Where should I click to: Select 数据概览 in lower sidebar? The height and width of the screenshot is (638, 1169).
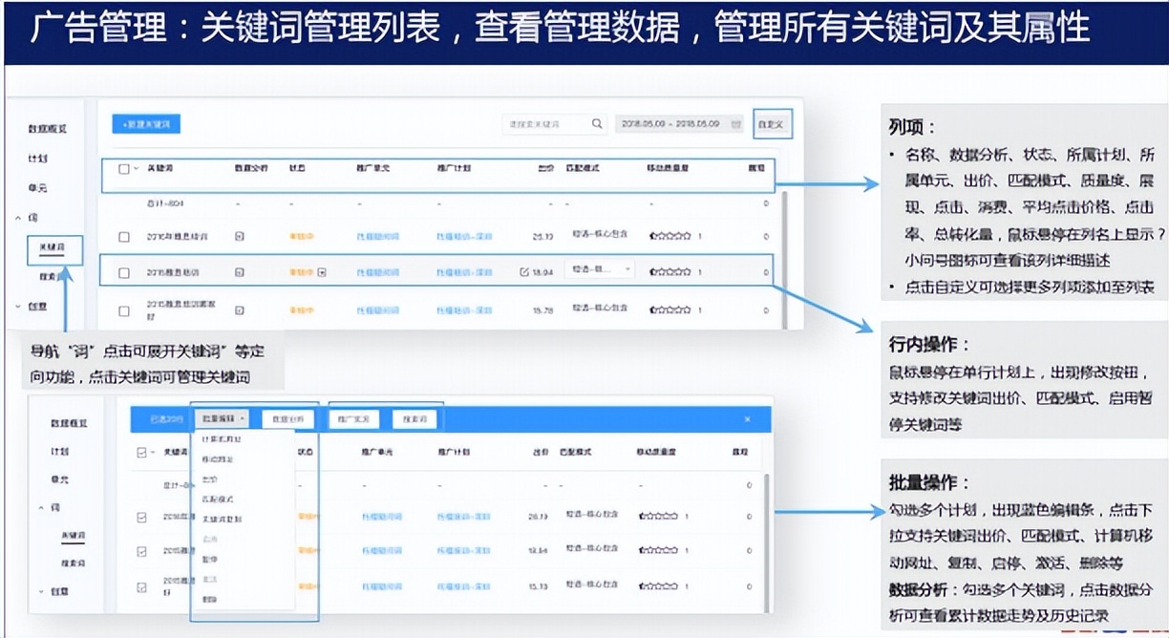[x=71, y=422]
